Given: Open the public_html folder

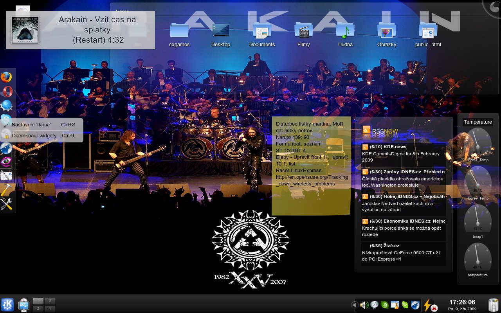Looking at the screenshot, I should 428,35.
